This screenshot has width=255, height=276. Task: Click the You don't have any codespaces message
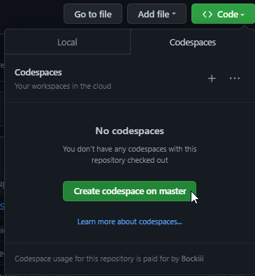pyautogui.click(x=130, y=154)
